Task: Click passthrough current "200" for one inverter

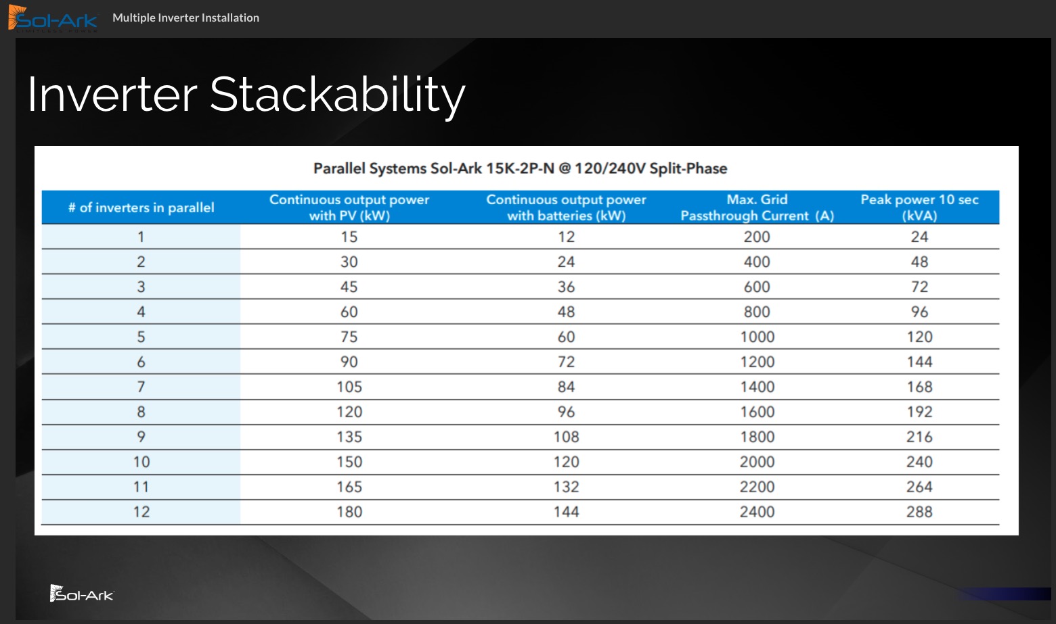Action: pos(757,237)
